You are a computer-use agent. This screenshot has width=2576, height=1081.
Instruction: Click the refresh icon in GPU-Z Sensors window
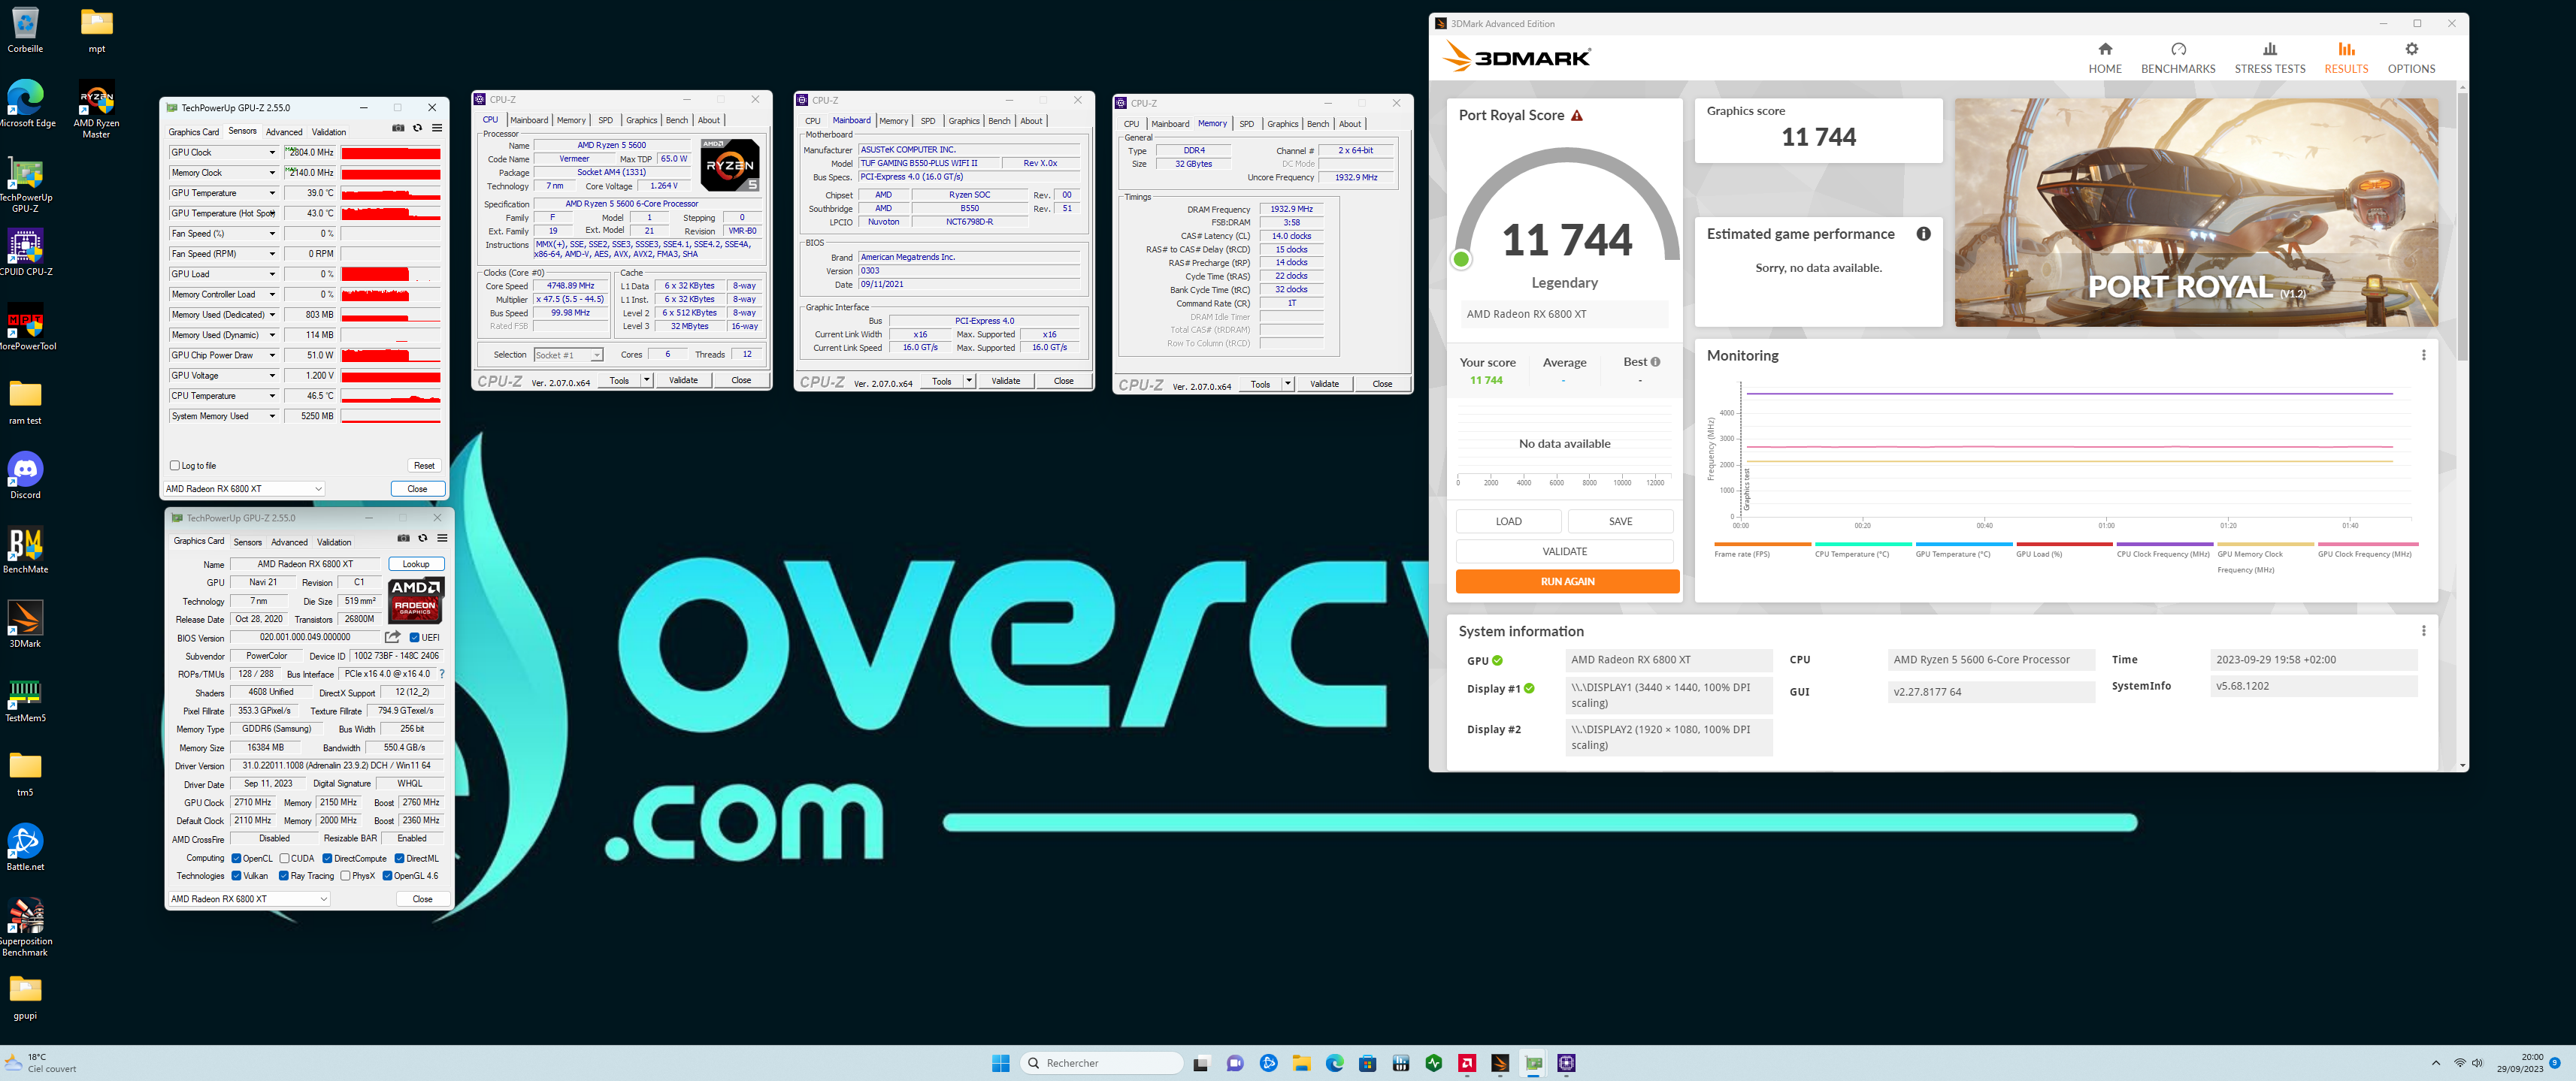[418, 128]
